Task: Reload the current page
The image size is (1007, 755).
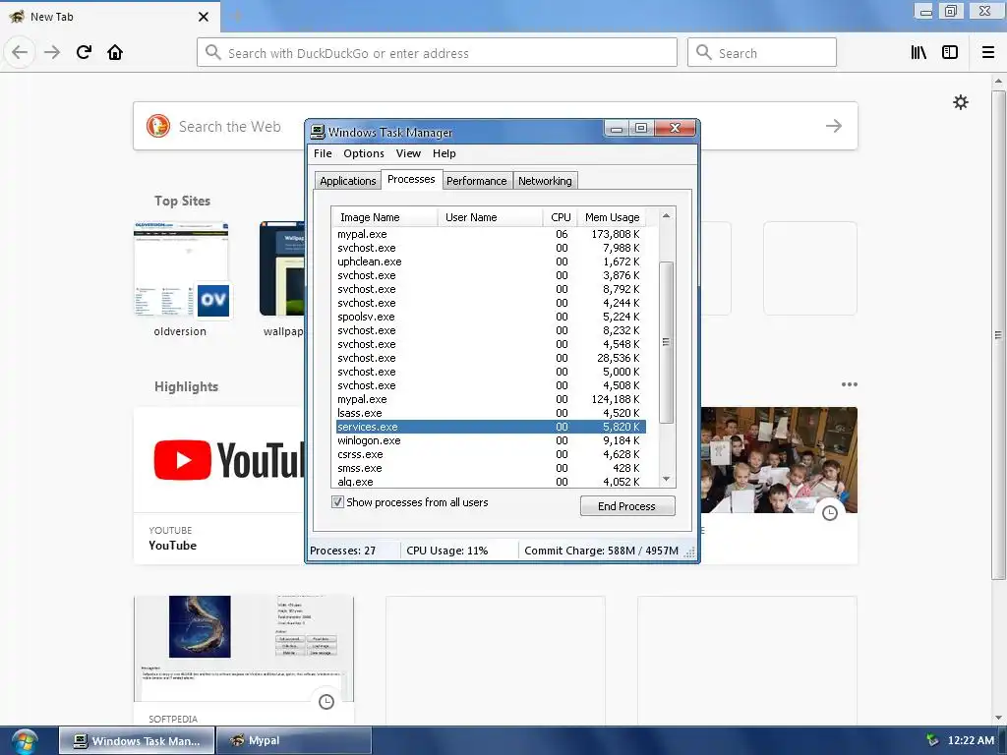Action: coord(84,52)
